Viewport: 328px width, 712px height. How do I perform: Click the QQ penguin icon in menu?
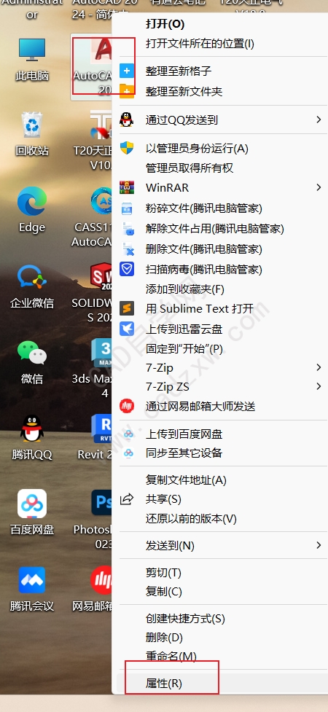[x=126, y=120]
